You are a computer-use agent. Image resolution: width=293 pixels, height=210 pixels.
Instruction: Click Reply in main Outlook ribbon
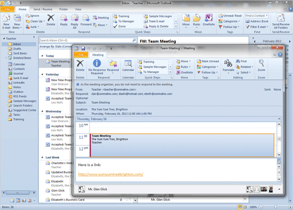64,20
